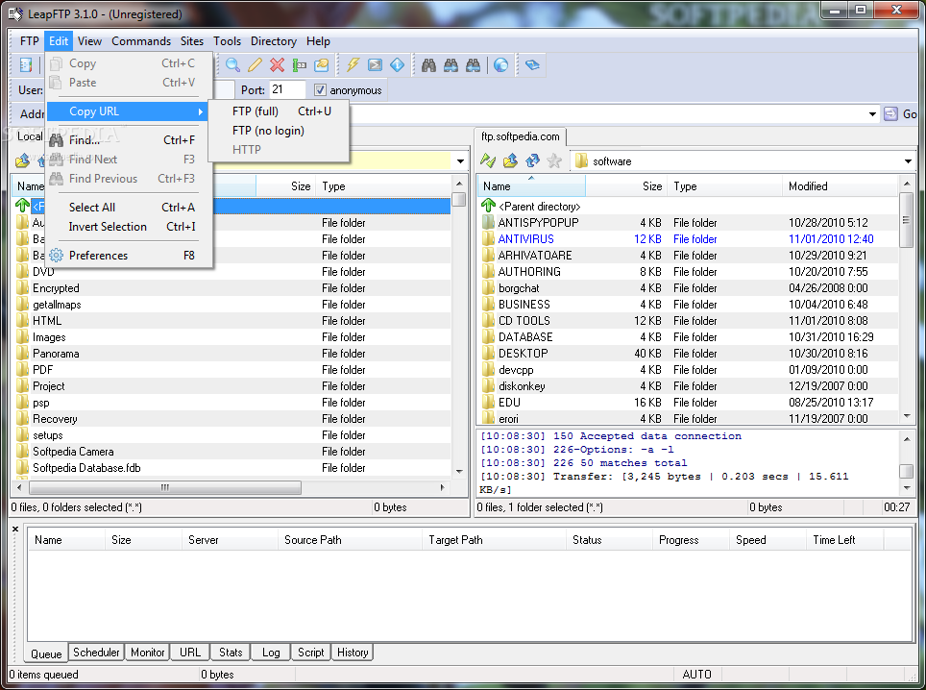
Task: Switch to the Stats tab
Action: click(x=231, y=653)
